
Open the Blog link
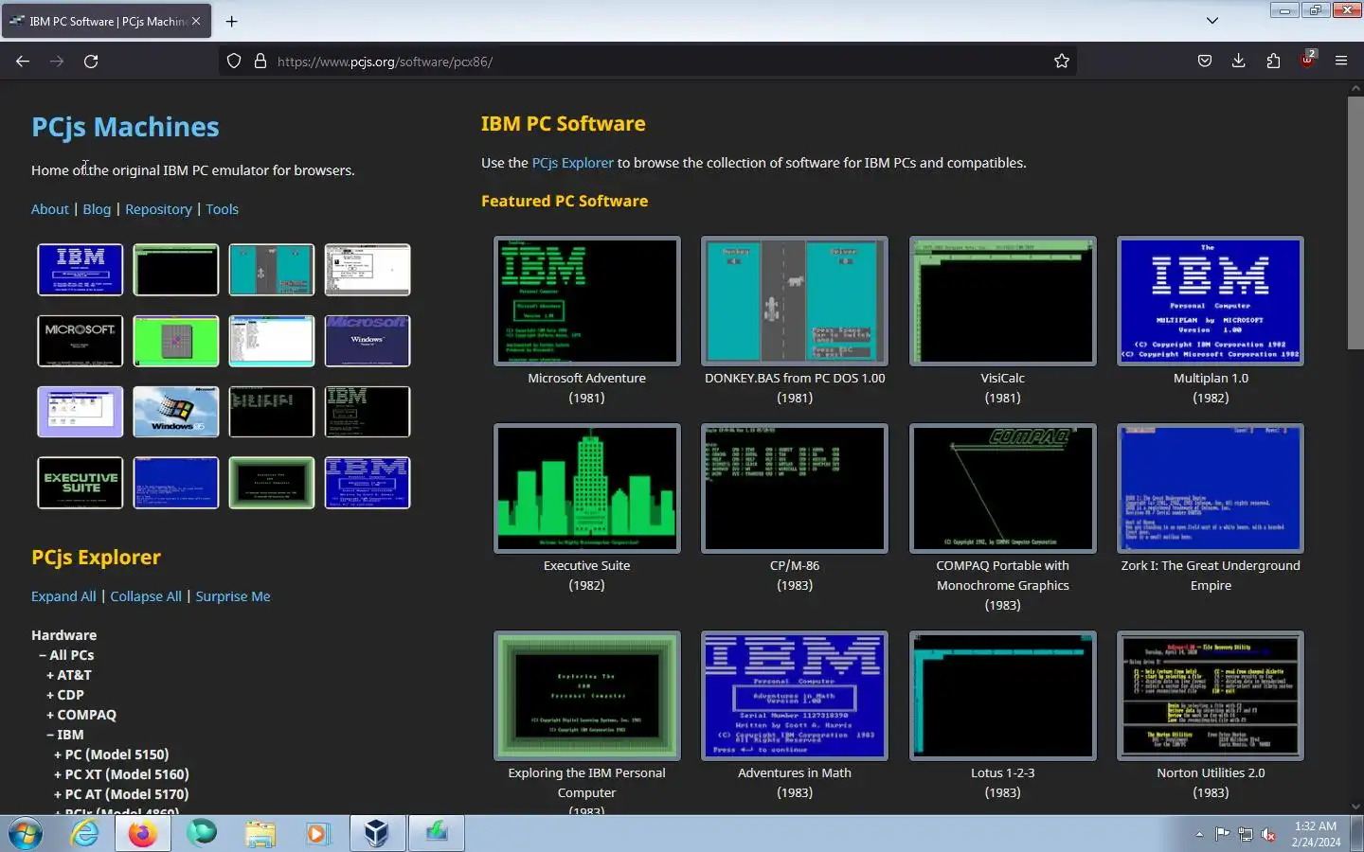pyautogui.click(x=97, y=209)
